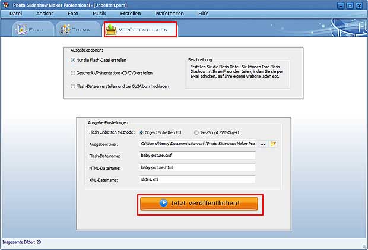The height and width of the screenshot is (250, 368).
Task: Open the Erstellen menu
Action: point(131,14)
